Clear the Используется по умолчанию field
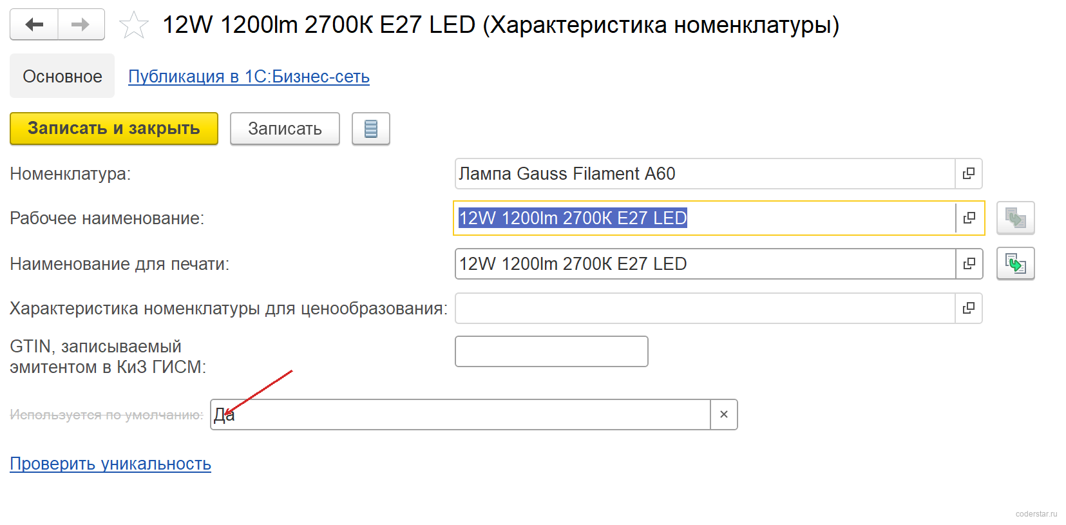This screenshot has width=1066, height=525. pyautogui.click(x=724, y=414)
